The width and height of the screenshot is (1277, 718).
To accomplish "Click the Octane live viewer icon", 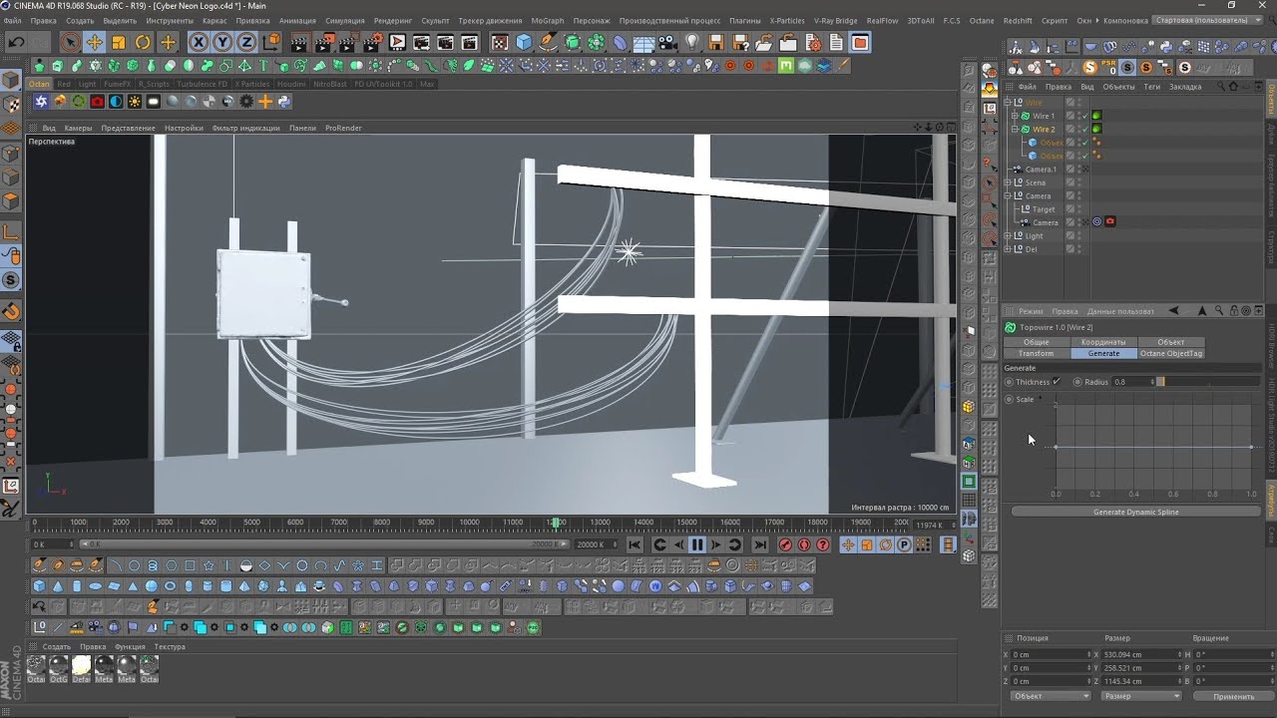I will tap(41, 102).
